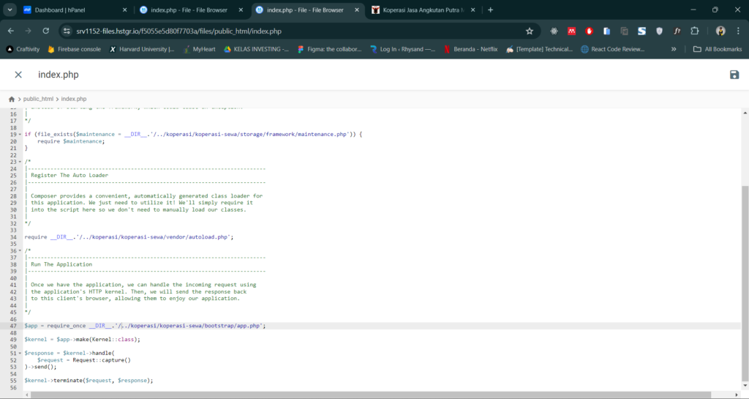Screen dimensions: 749x399
Task: Close the index.php editor with X icon
Action: [18, 75]
